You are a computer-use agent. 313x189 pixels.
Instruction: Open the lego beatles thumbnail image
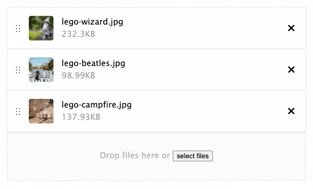point(41,70)
